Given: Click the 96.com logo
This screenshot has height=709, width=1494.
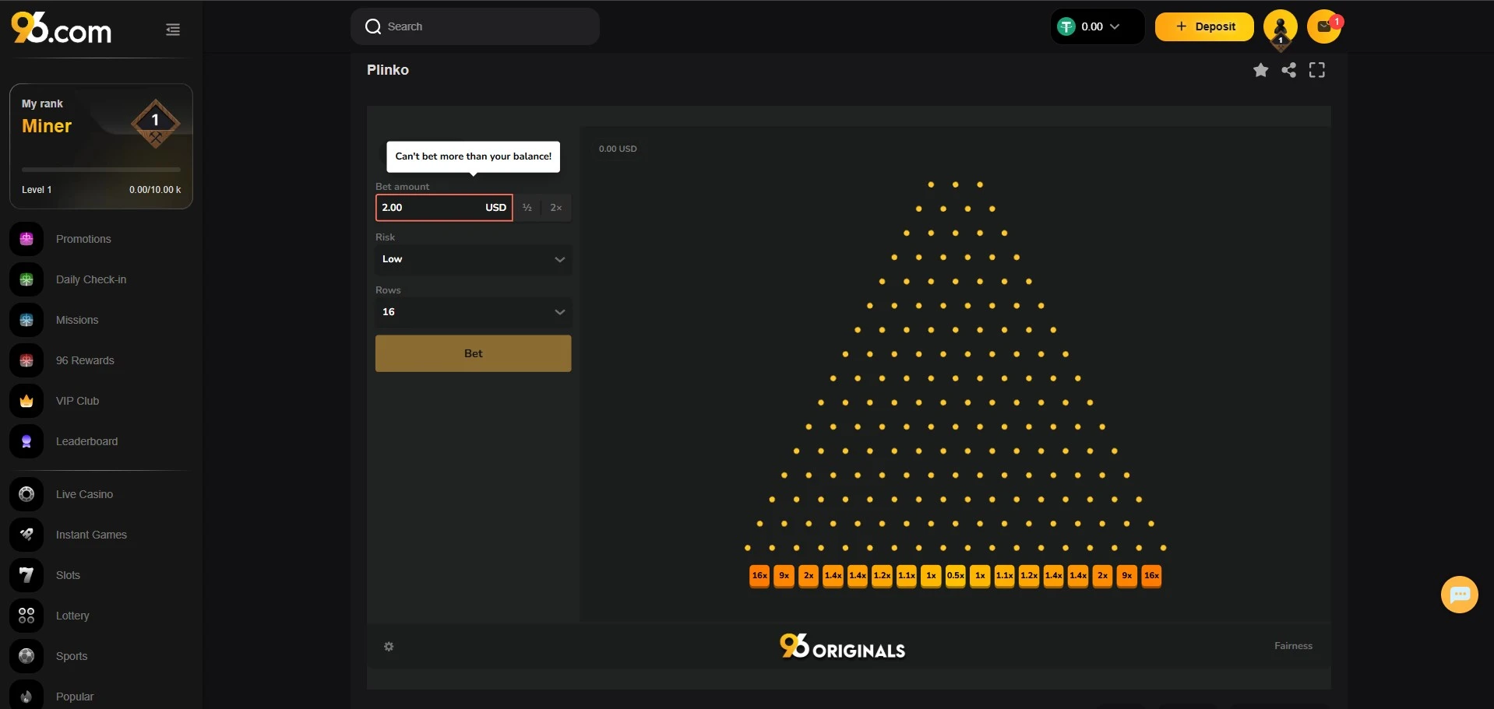Looking at the screenshot, I should click(62, 28).
